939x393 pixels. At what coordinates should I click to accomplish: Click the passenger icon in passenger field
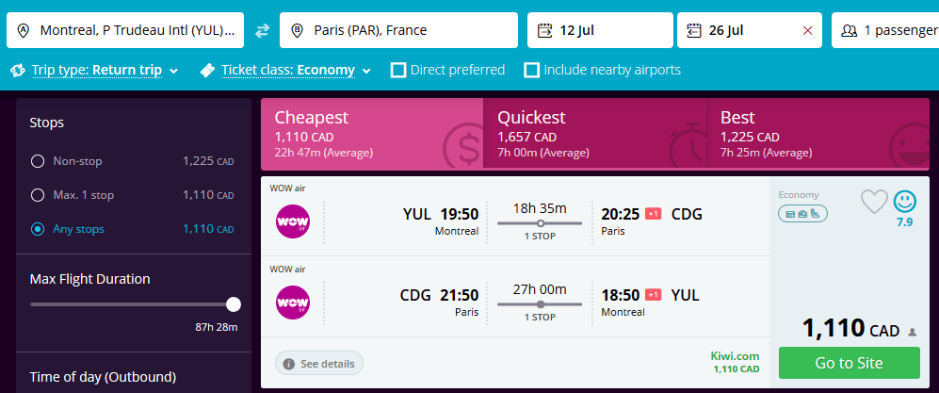tap(850, 30)
